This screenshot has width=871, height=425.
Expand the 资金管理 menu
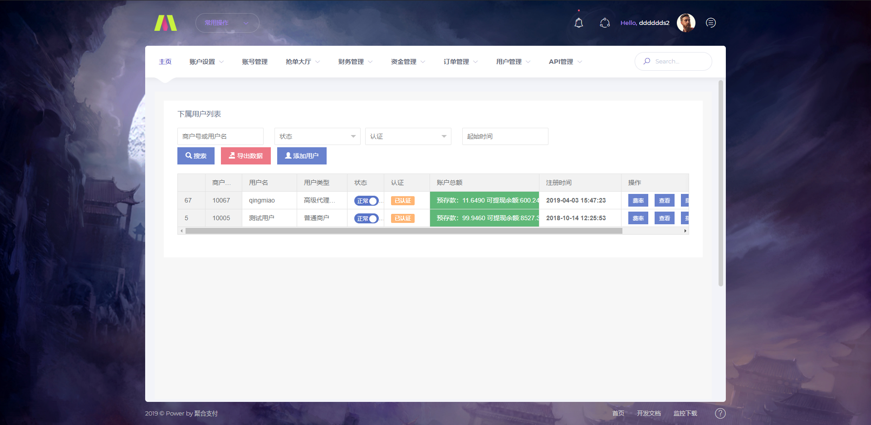pos(408,62)
